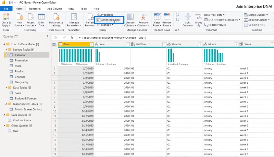
Task: Open Date column filter dropdown
Action: tap(91, 45)
